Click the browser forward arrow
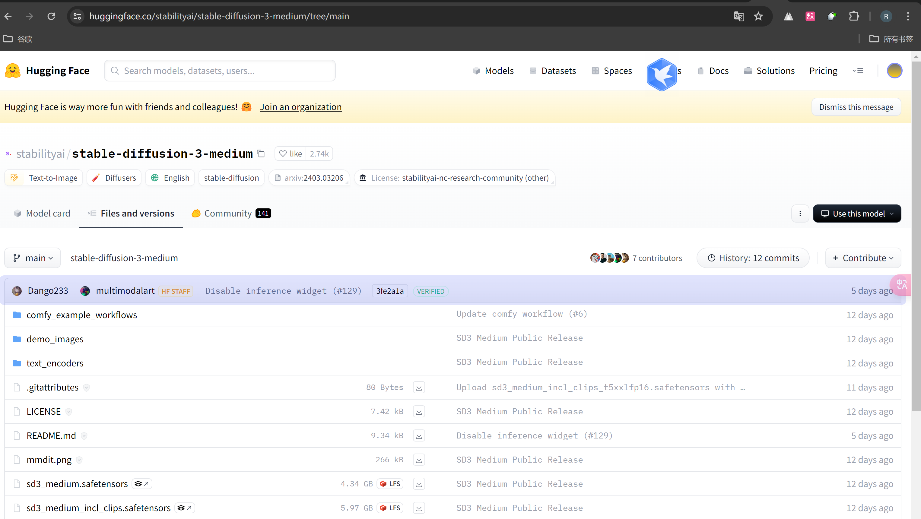Image resolution: width=921 pixels, height=519 pixels. (30, 17)
